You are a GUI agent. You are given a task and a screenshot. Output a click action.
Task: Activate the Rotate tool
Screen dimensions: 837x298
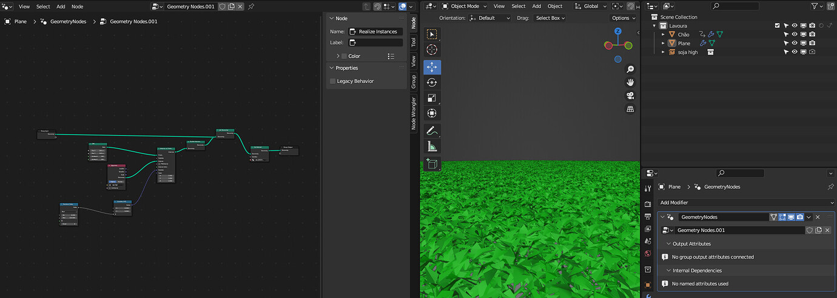click(x=432, y=82)
